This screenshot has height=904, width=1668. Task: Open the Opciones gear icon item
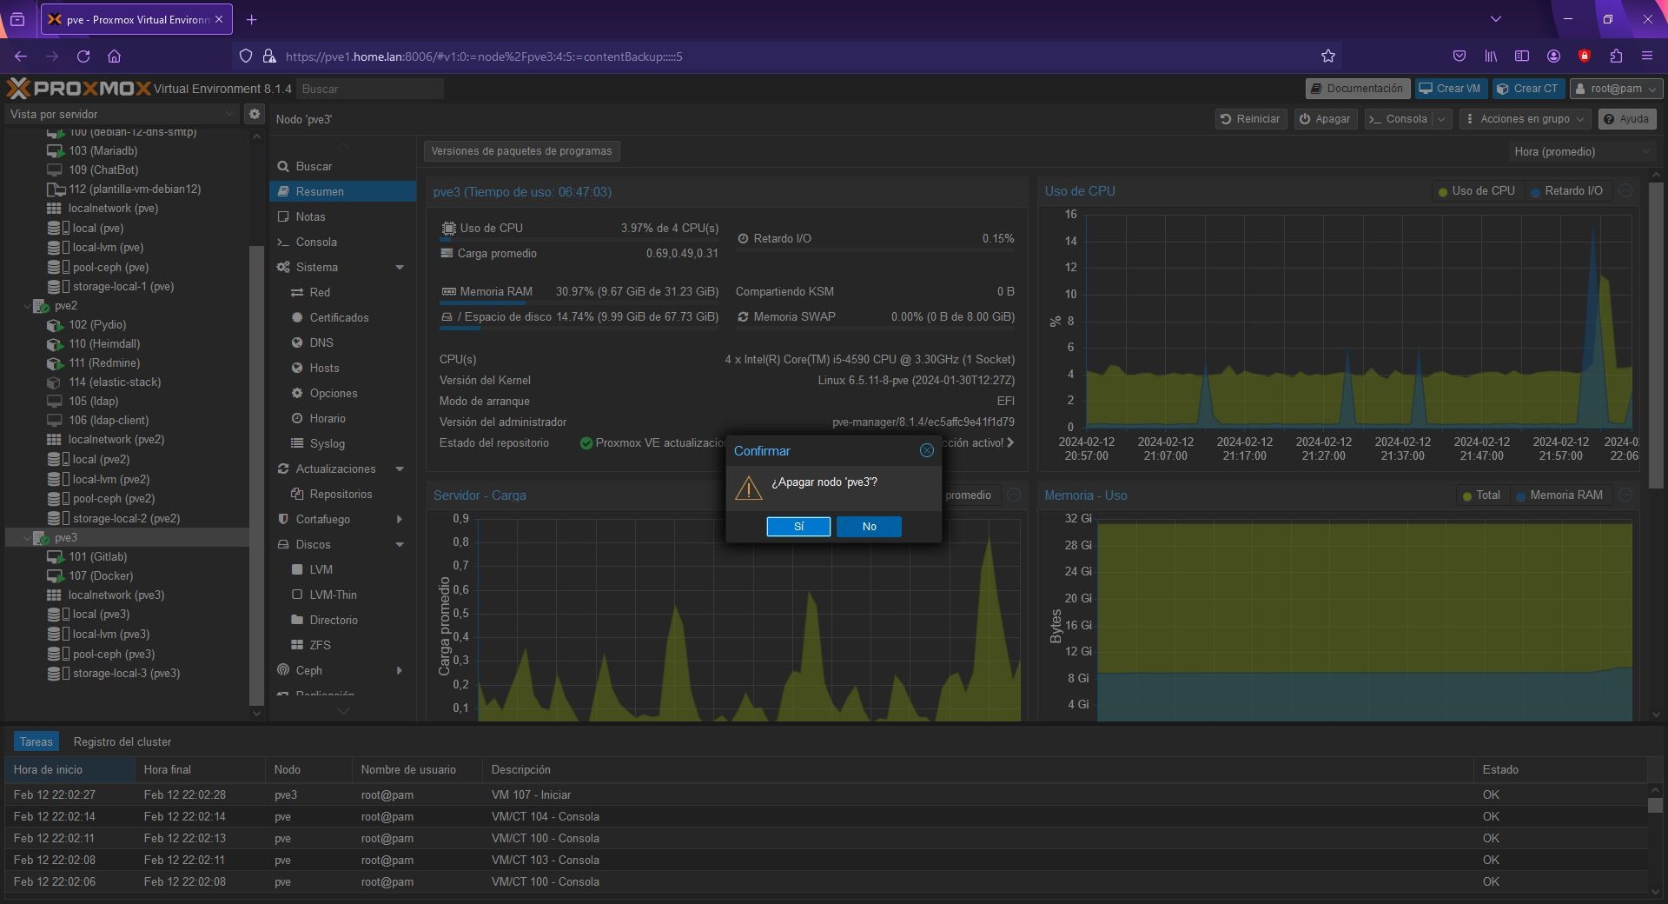coord(297,393)
